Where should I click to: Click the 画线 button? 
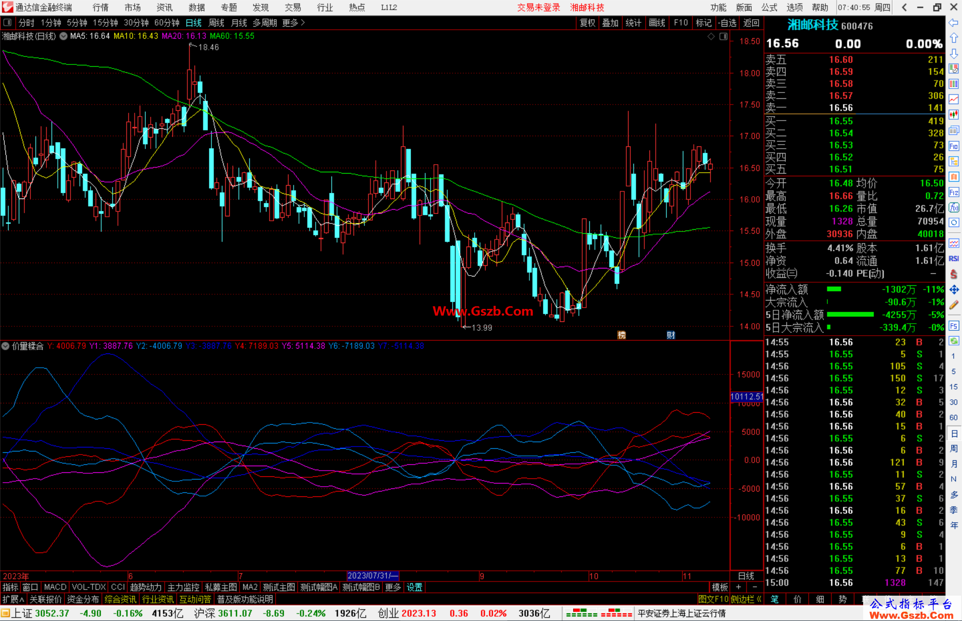(657, 23)
